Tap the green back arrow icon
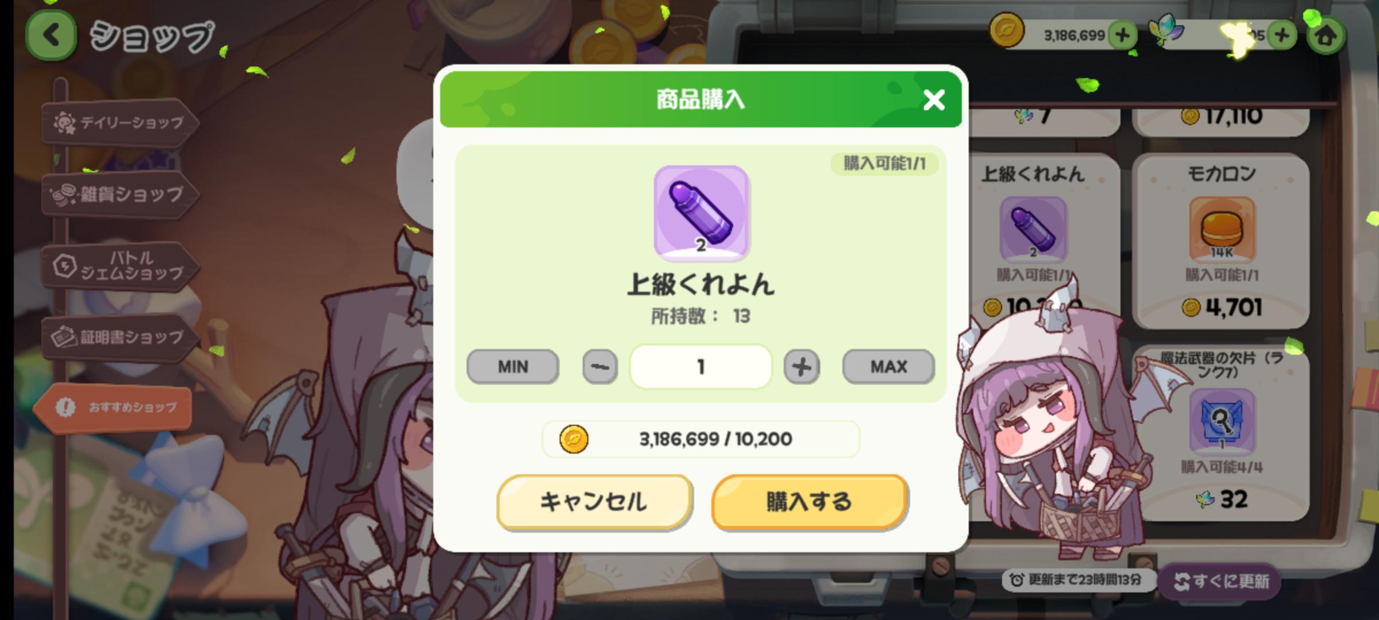 (x=51, y=36)
